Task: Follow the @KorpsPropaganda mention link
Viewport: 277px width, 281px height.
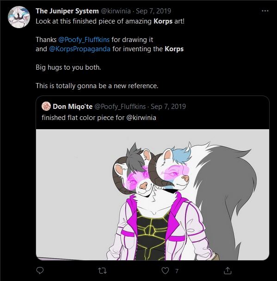Action: pos(80,49)
